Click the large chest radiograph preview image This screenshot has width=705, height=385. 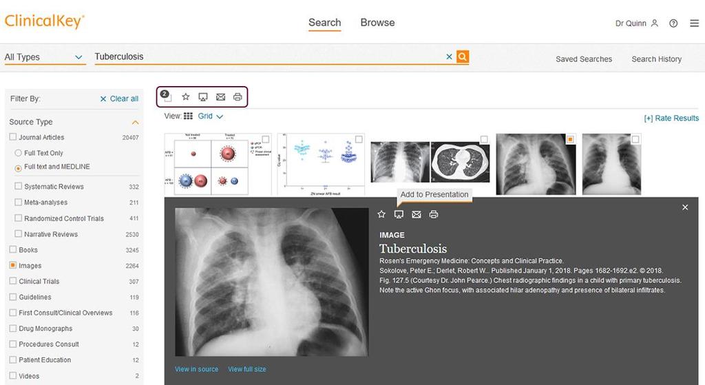(271, 282)
